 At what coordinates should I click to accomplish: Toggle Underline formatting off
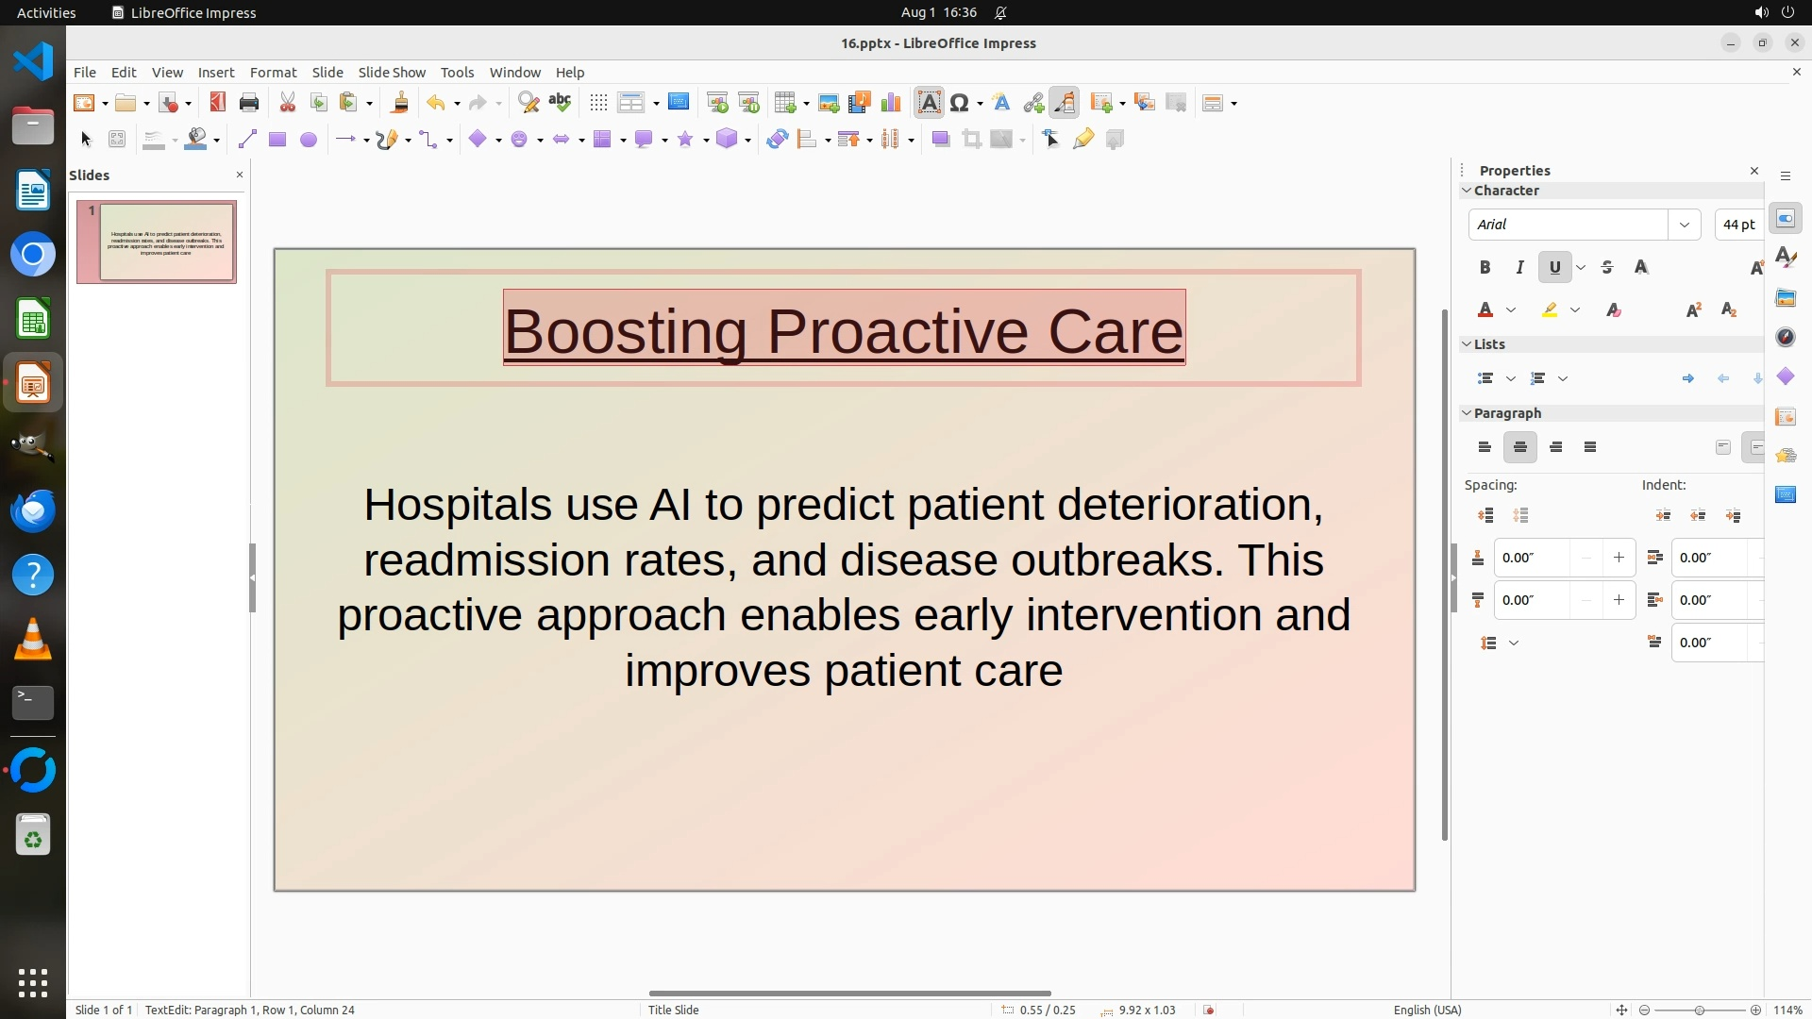pos(1554,268)
